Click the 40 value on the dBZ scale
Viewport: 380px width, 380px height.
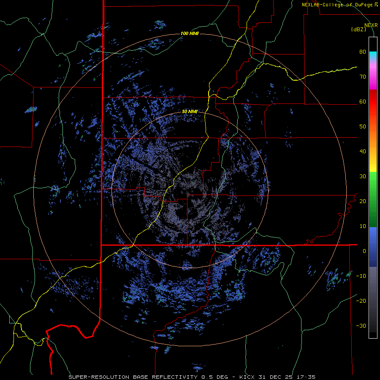(363, 152)
